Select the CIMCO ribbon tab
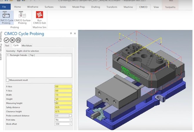Image resolution: width=194 pixels, height=132 pixels. click(143, 7)
